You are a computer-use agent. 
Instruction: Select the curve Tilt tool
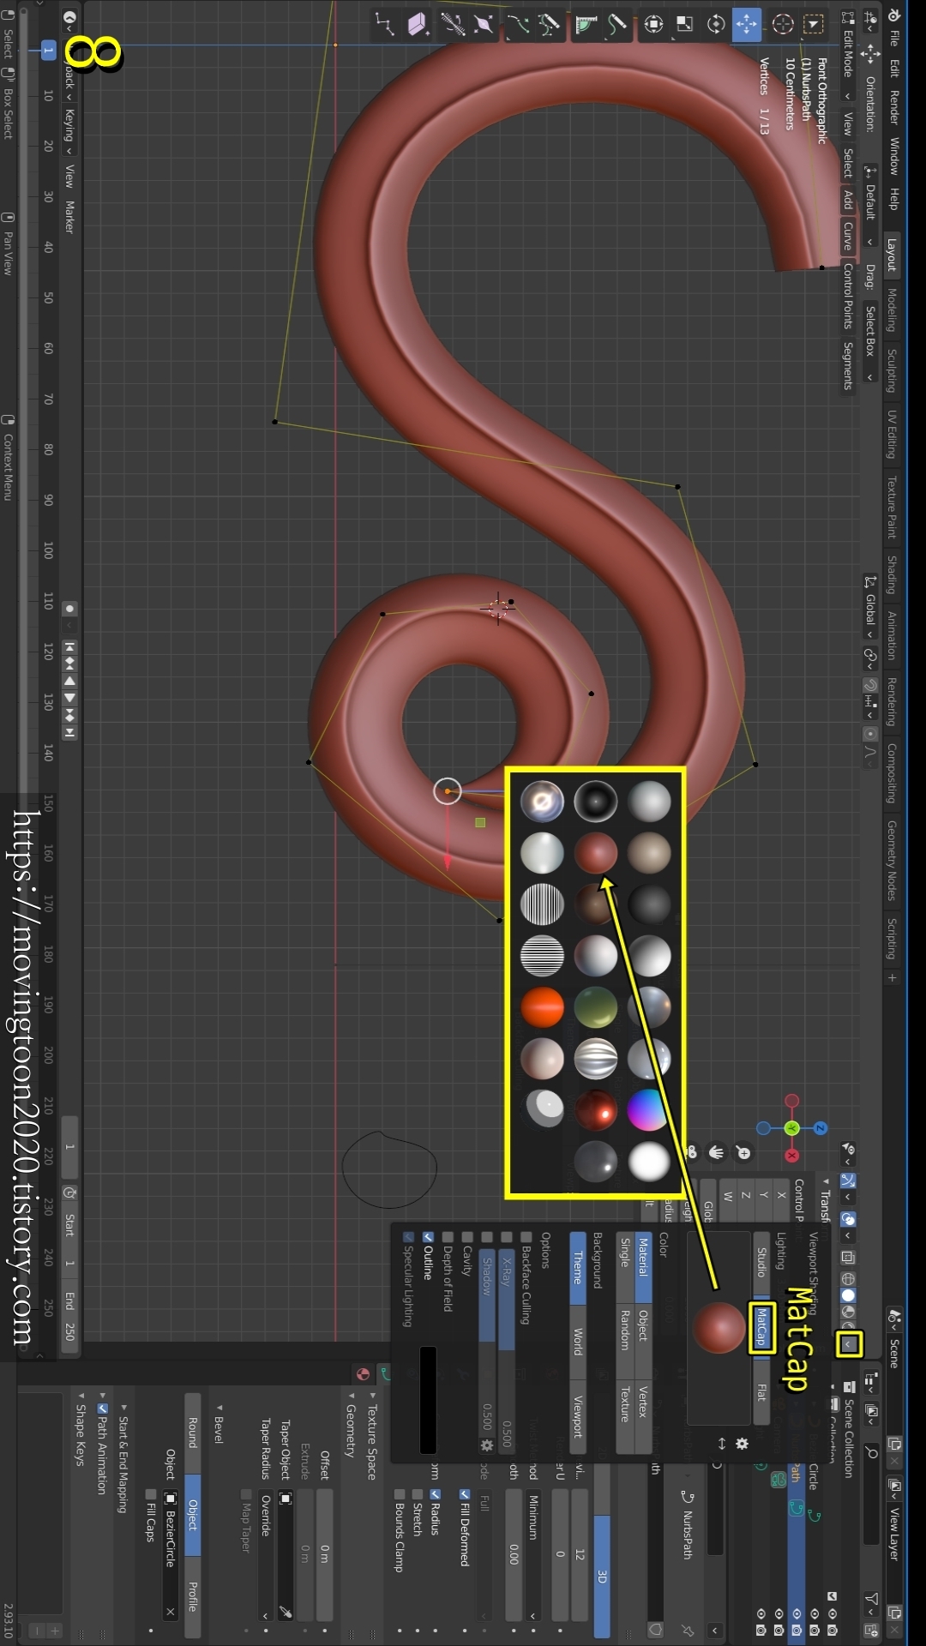(x=453, y=24)
